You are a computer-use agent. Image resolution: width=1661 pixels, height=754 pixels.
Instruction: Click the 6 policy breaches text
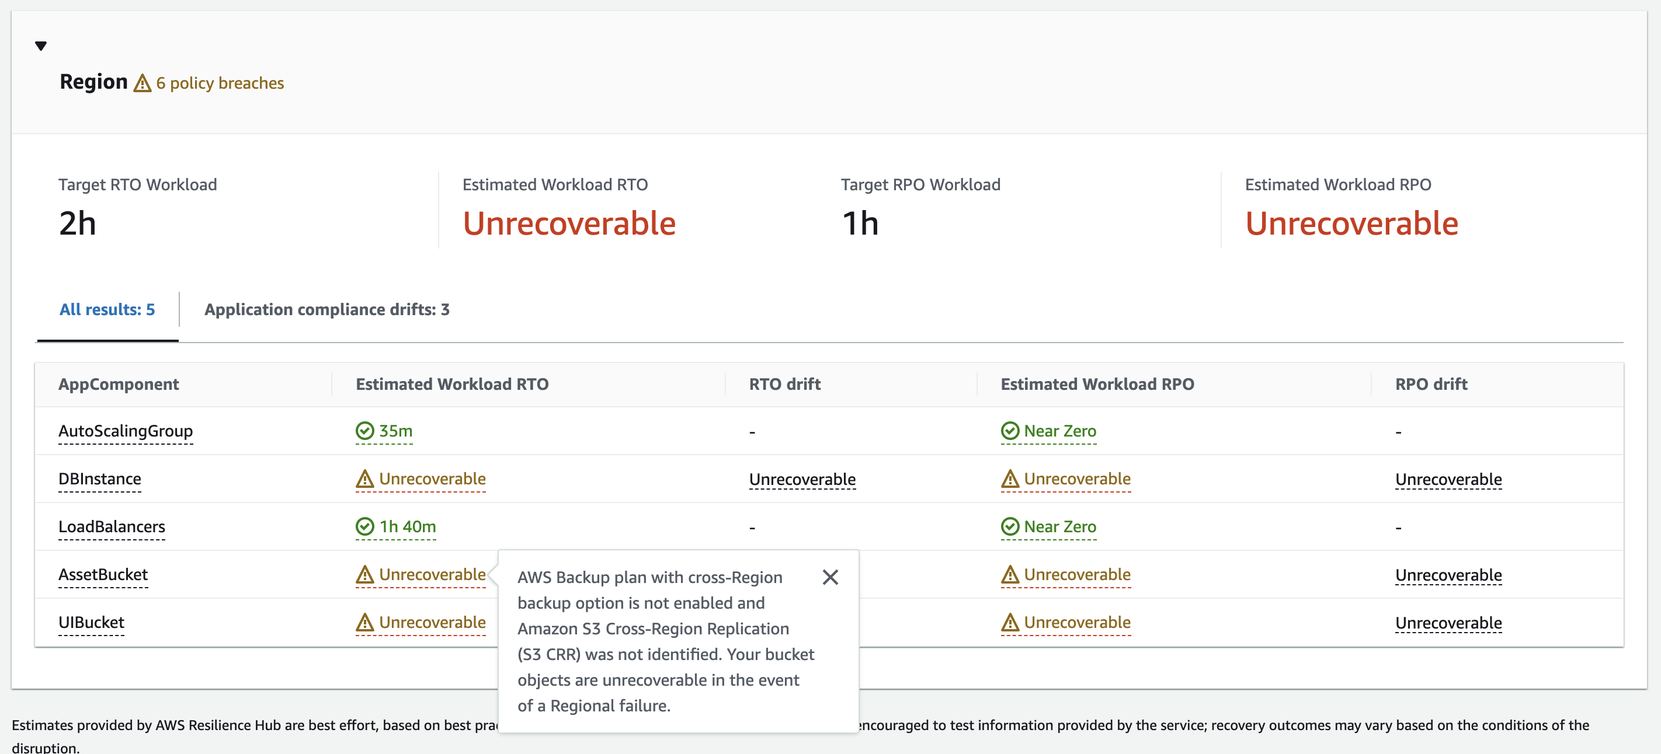(x=219, y=83)
